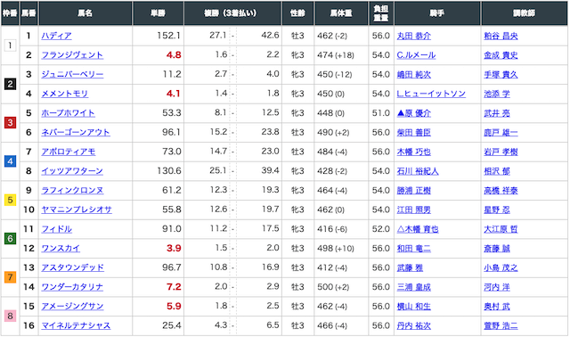Open trainer 菅野 浩二 page
Image resolution: width=570 pixels, height=337 pixels.
(501, 325)
